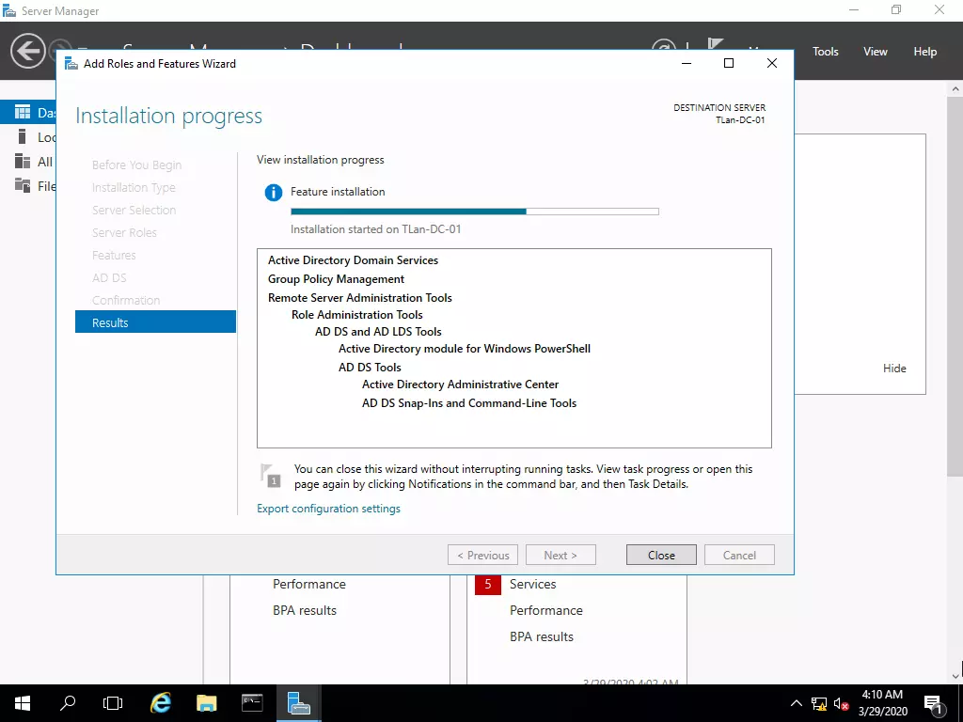Click the red 5 Services alert badge

click(x=488, y=584)
